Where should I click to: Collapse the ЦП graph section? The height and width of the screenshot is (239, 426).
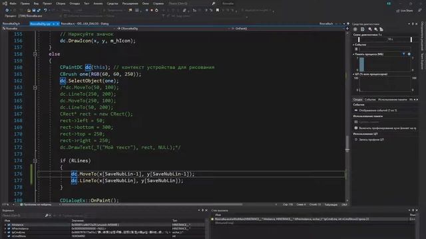pyautogui.click(x=353, y=74)
